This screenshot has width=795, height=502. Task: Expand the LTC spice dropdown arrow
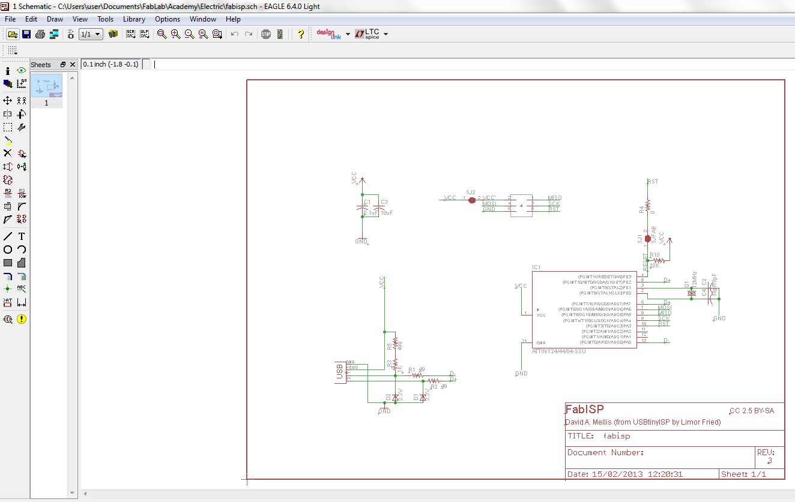tap(385, 34)
